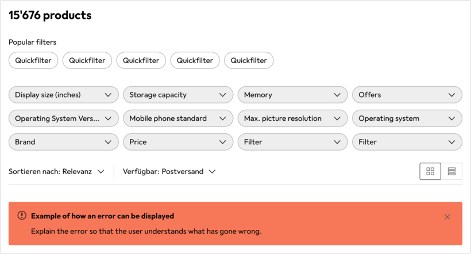This screenshot has height=254, width=471.
Task: Click the chevron on Offers filter
Action: pyautogui.click(x=451, y=95)
